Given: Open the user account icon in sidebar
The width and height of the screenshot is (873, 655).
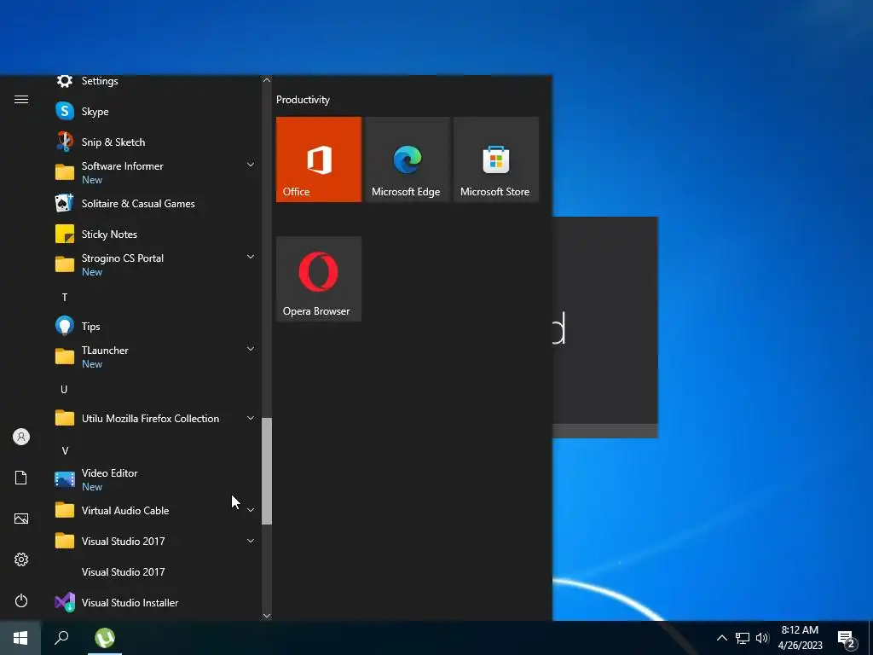Looking at the screenshot, I should click(x=21, y=437).
